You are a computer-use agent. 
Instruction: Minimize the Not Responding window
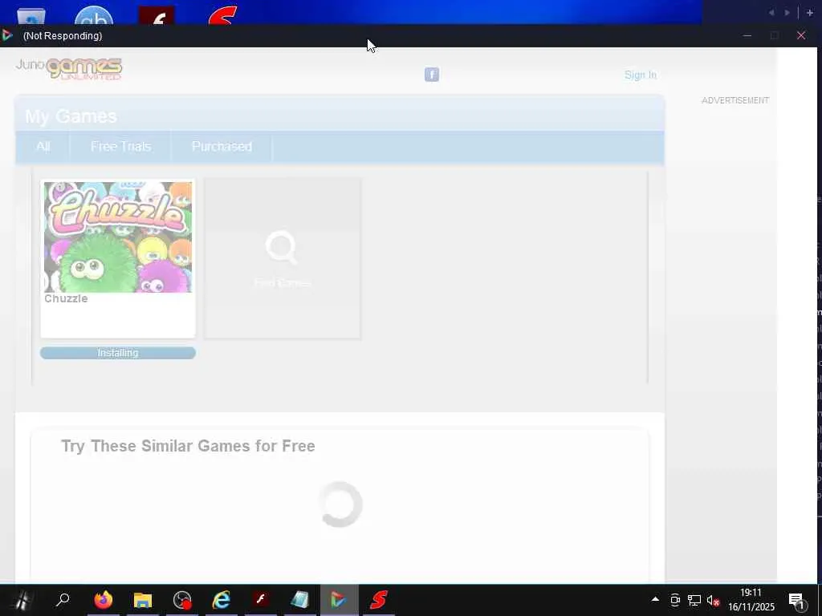coord(747,35)
